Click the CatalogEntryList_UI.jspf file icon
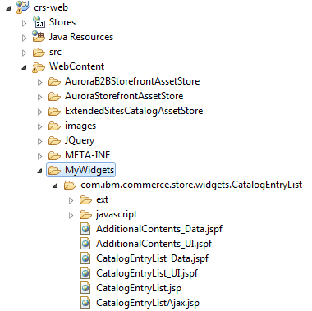This screenshot has height=311, width=312. tap(85, 273)
